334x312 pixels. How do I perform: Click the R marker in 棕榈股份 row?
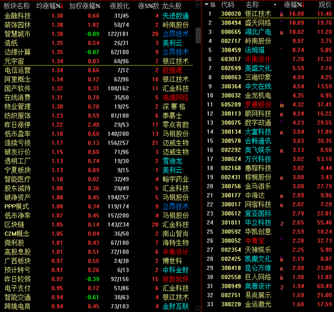tap(282, 178)
